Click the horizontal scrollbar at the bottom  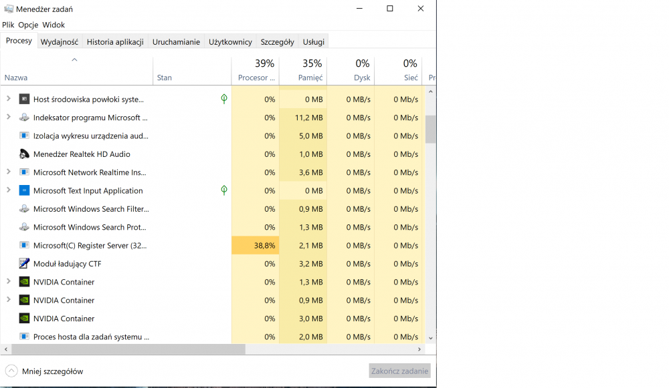click(x=128, y=349)
